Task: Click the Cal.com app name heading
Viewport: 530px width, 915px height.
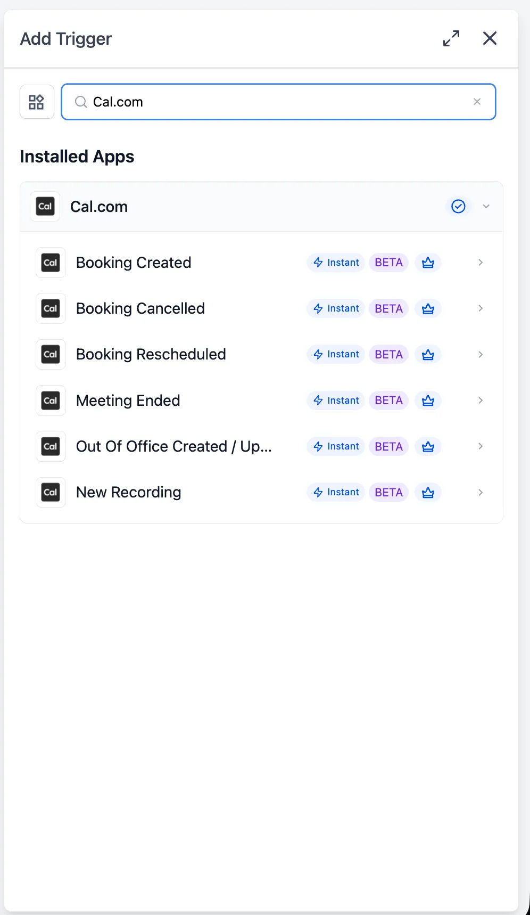Action: point(99,207)
